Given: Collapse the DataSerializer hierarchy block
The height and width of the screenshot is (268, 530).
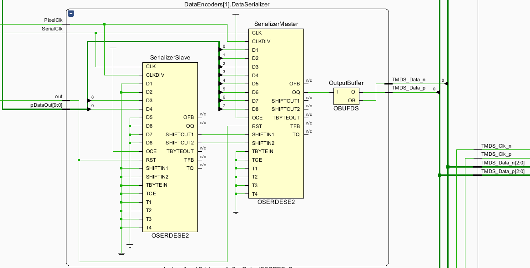Looking at the screenshot, I should pos(71,14).
